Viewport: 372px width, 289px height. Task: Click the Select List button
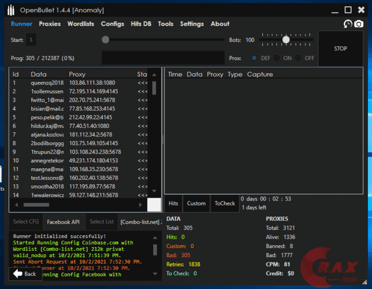pyautogui.click(x=102, y=221)
